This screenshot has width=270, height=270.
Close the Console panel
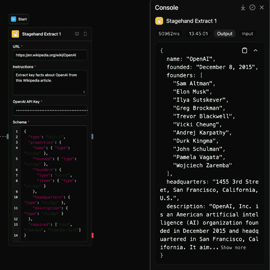(262, 7)
